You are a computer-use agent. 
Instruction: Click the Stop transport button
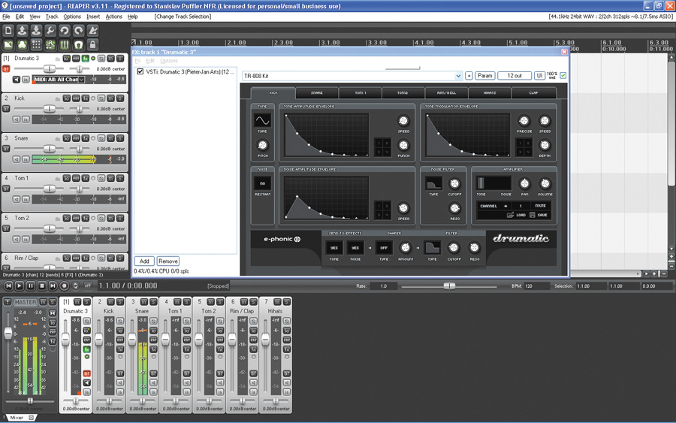(x=42, y=286)
